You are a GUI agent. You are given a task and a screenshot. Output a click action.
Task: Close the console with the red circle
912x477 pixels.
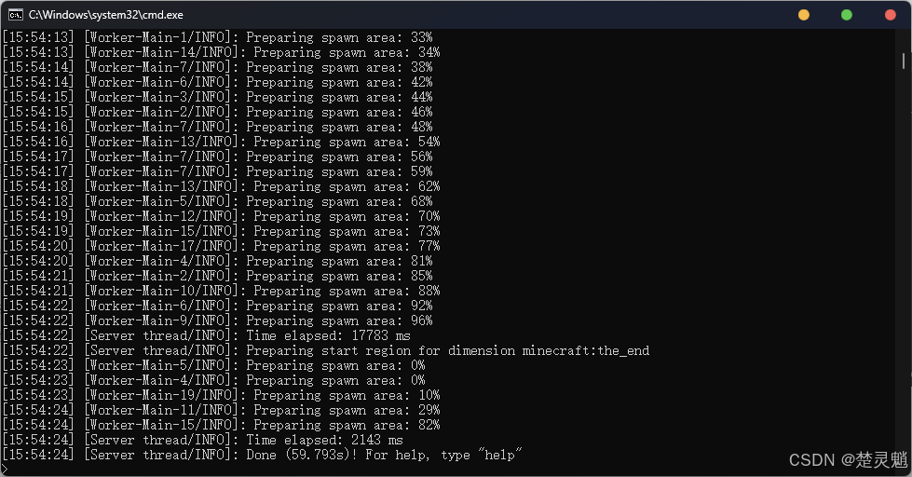coord(890,15)
